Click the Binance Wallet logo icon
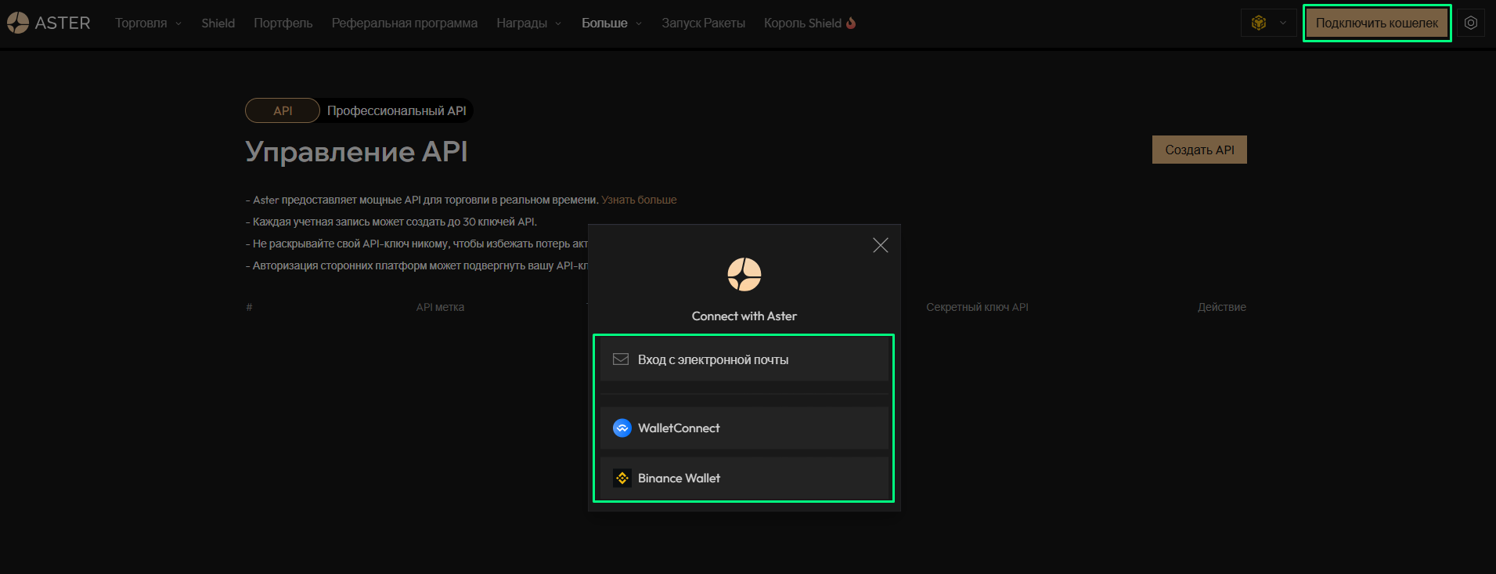Screen dimensions: 1496x574 pos(622,478)
